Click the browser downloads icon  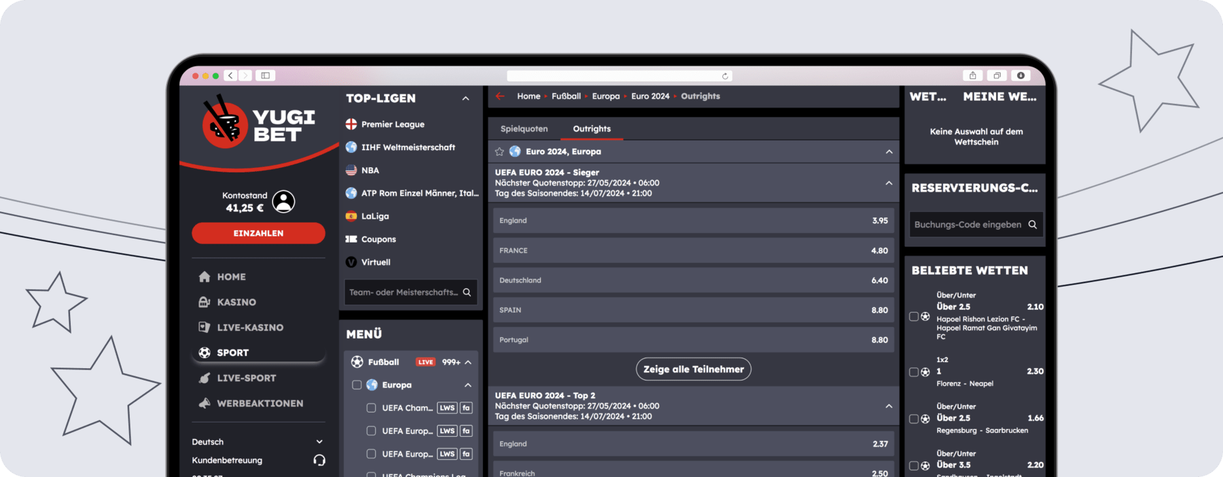pyautogui.click(x=1021, y=75)
